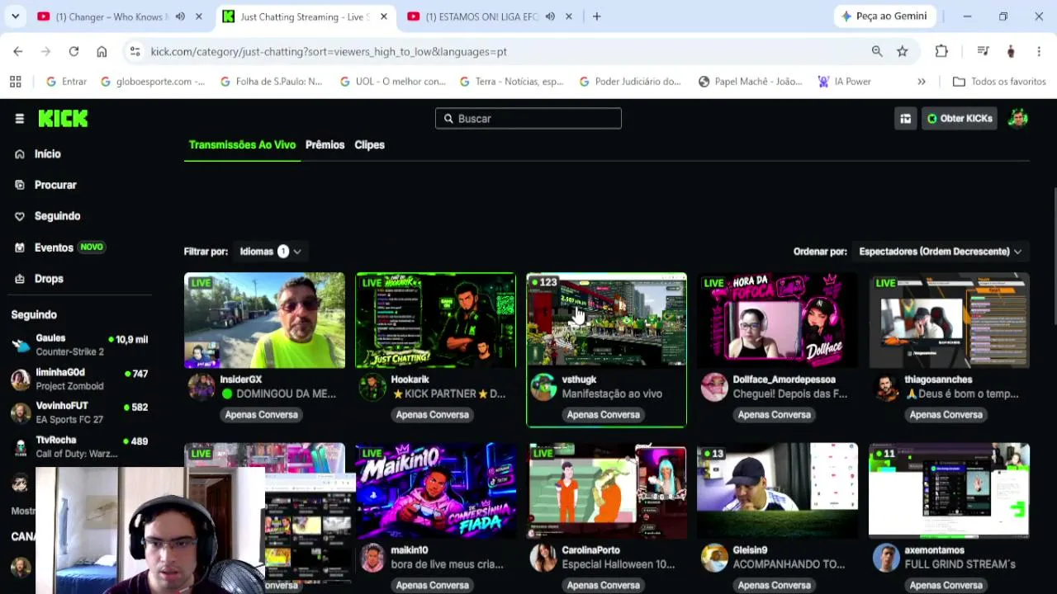Screen dimensions: 1057x594
Task: Click the zoom magnifier in address bar
Action: coord(877,51)
